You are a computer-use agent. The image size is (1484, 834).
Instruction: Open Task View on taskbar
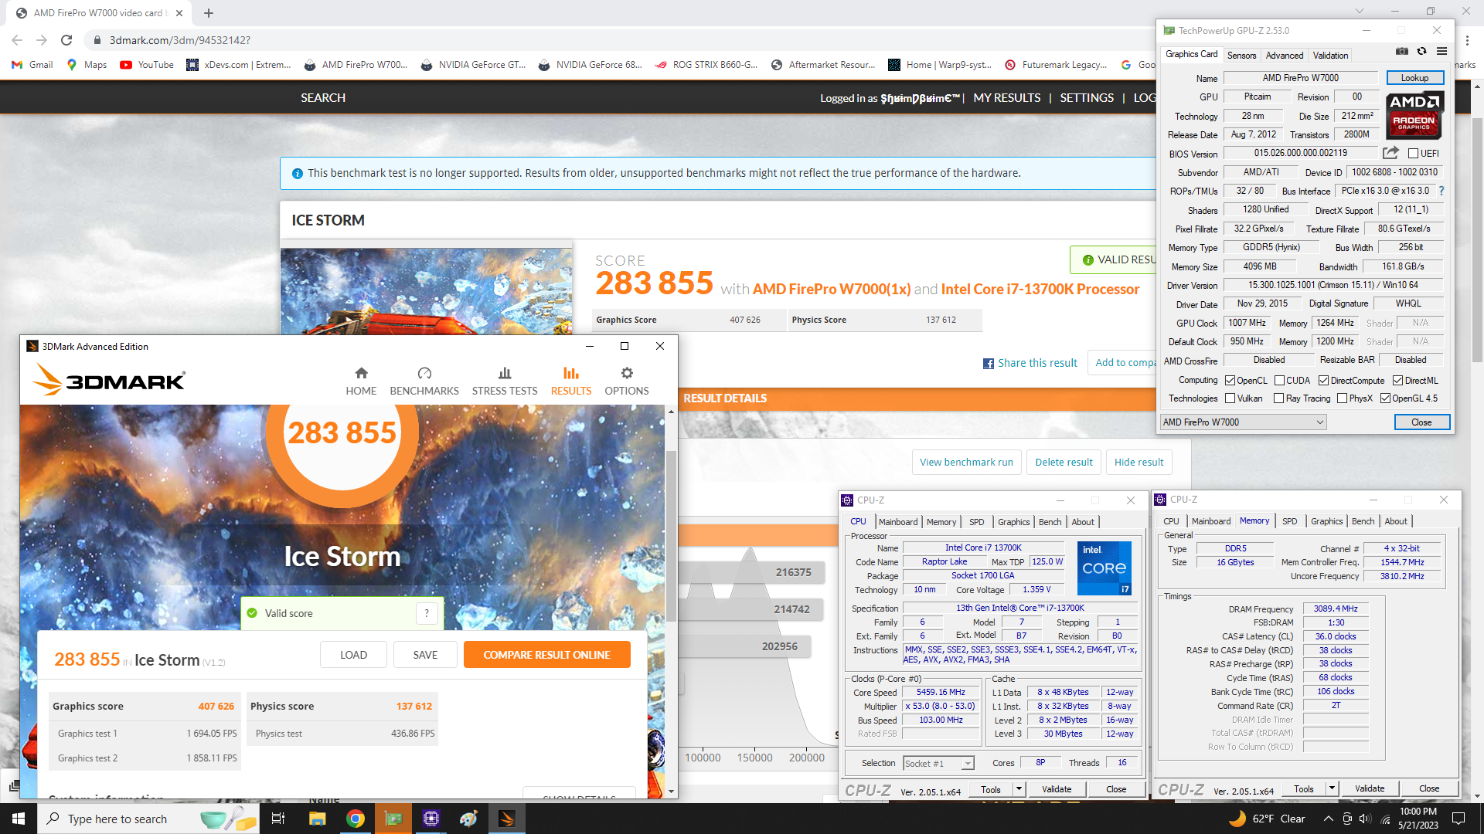coord(278,819)
